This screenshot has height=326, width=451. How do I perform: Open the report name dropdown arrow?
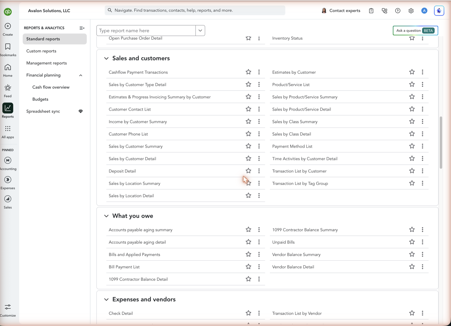[200, 31]
